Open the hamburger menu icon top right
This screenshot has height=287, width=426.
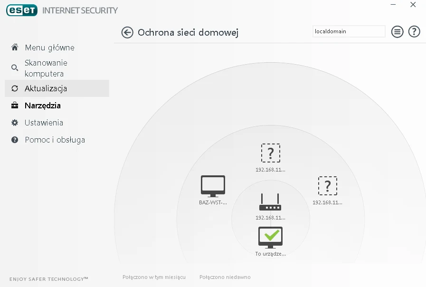click(x=398, y=31)
